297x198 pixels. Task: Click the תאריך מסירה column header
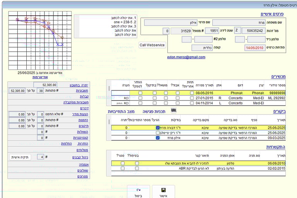pos(204,85)
